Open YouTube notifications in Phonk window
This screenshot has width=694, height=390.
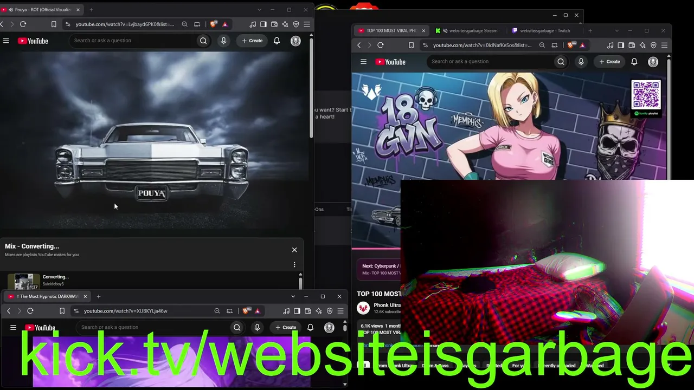[x=634, y=62]
